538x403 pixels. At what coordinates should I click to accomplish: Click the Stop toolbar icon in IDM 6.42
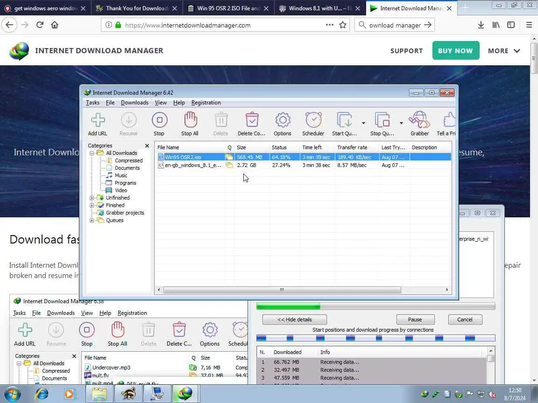[159, 125]
